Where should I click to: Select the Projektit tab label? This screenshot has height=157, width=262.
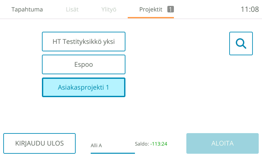tap(151, 9)
